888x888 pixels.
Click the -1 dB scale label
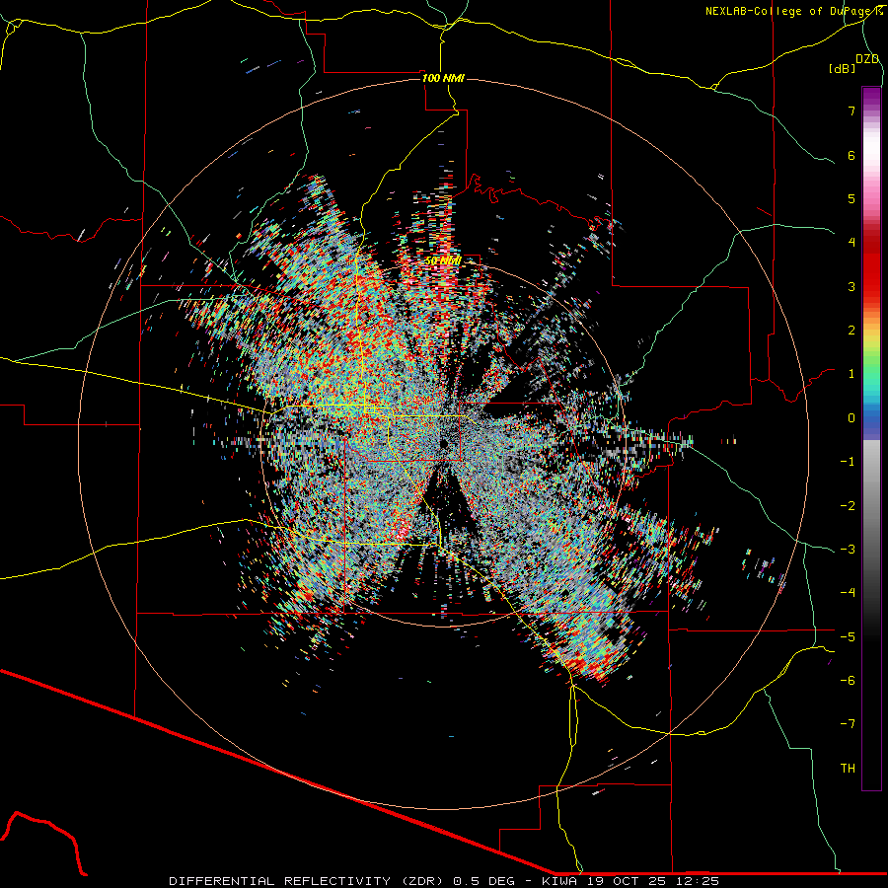(848, 462)
